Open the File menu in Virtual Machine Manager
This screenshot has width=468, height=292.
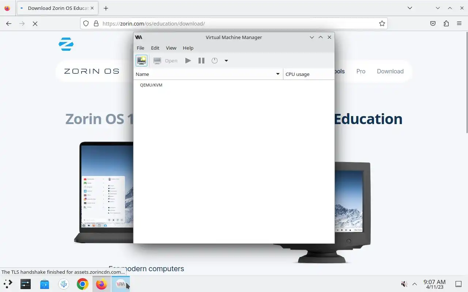[x=140, y=48]
